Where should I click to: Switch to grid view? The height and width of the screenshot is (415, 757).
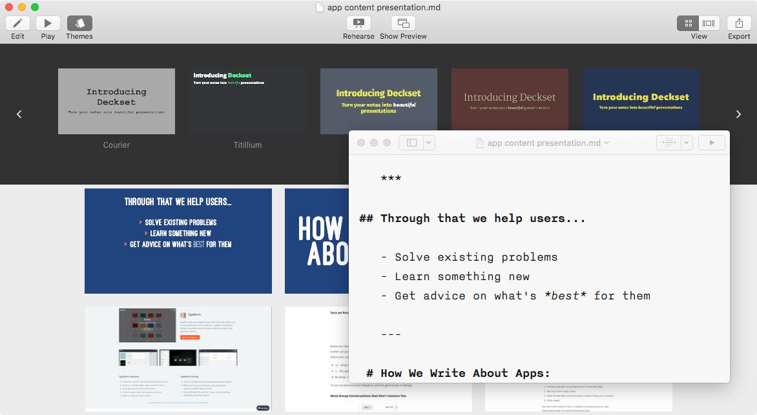pos(689,23)
